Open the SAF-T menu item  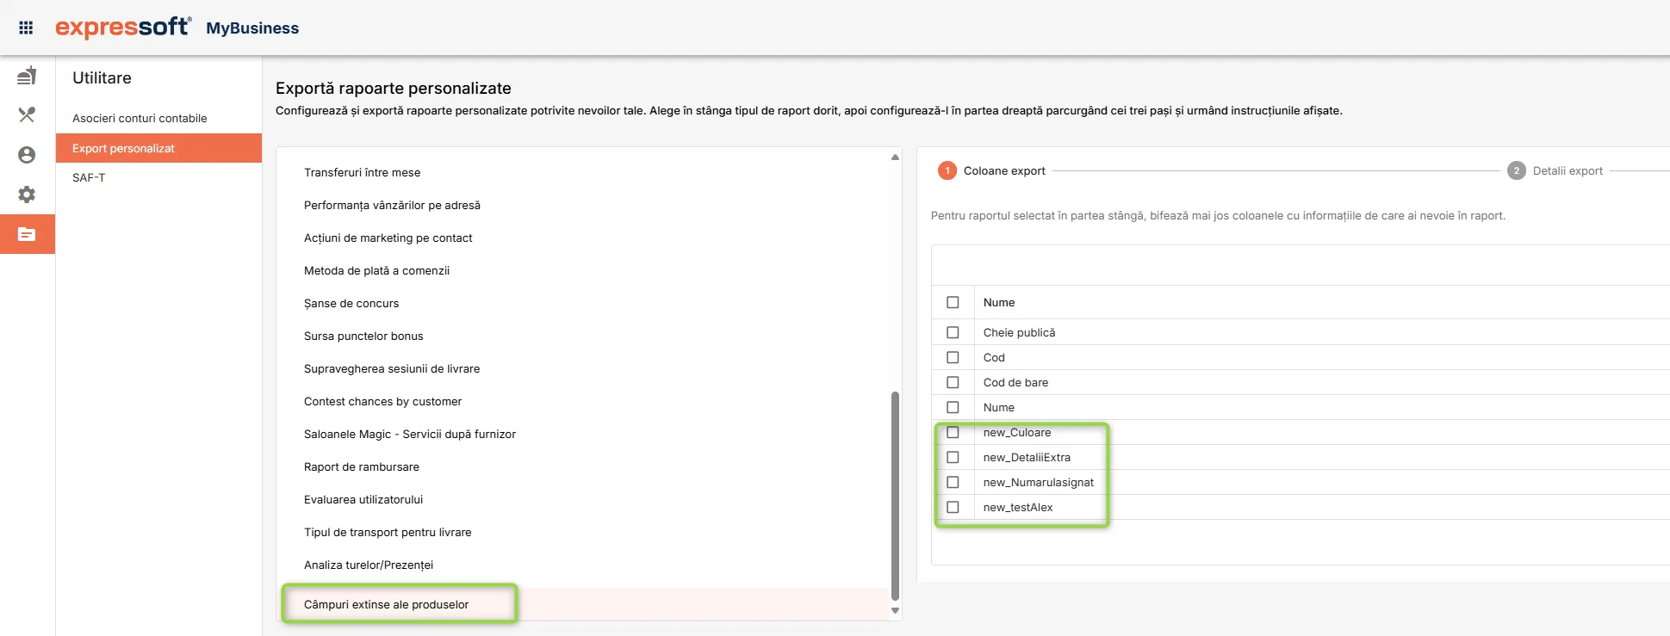pyautogui.click(x=158, y=177)
